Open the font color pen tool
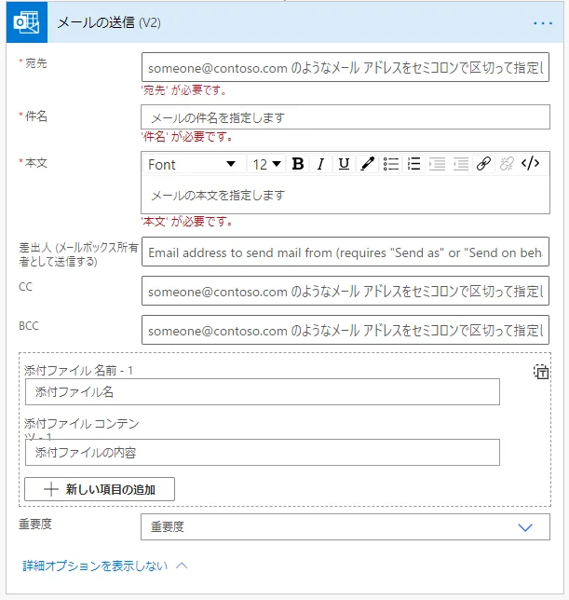The width and height of the screenshot is (569, 600). click(x=367, y=164)
